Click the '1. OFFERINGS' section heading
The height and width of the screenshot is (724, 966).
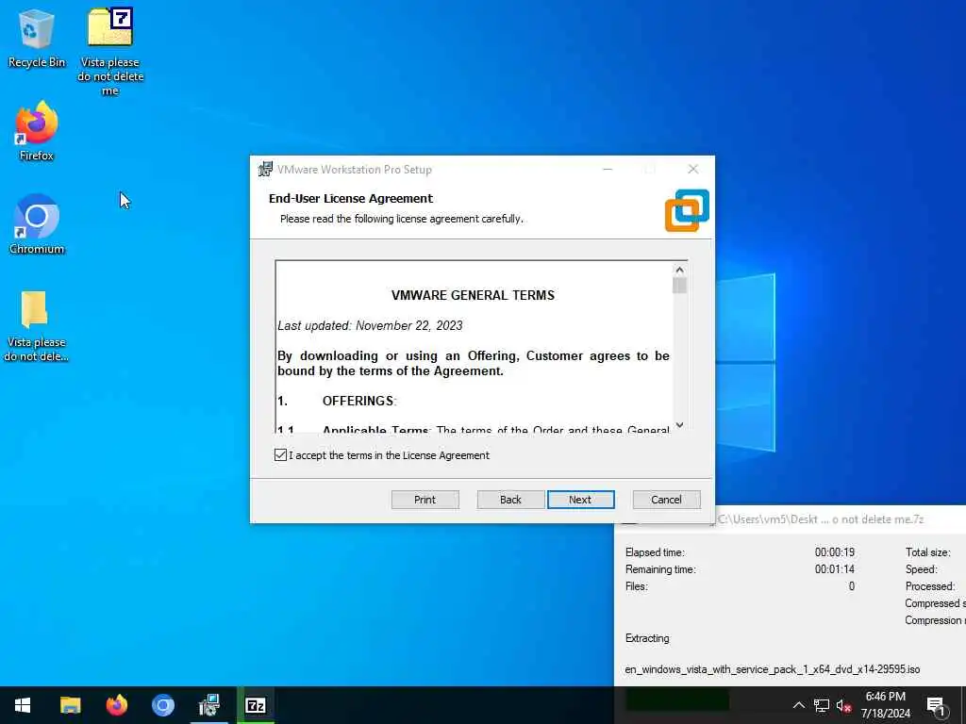[337, 402]
